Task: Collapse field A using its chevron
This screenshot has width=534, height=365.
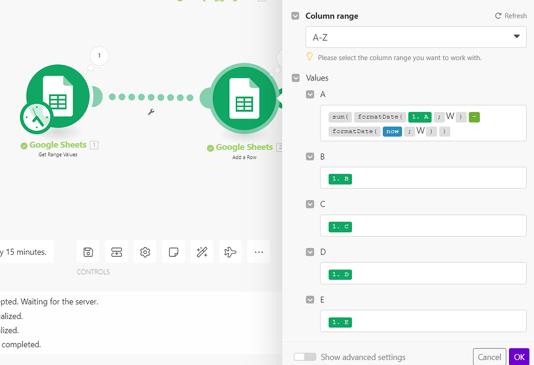Action: (x=310, y=94)
